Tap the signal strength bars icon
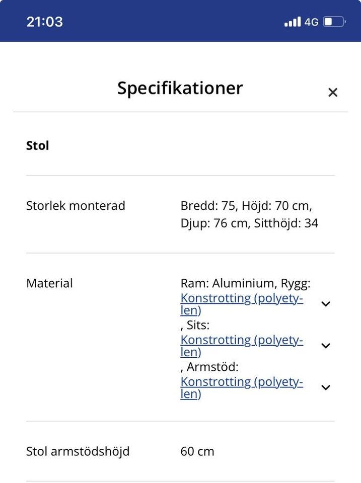Viewport: 361px width, 483px height. (292, 22)
